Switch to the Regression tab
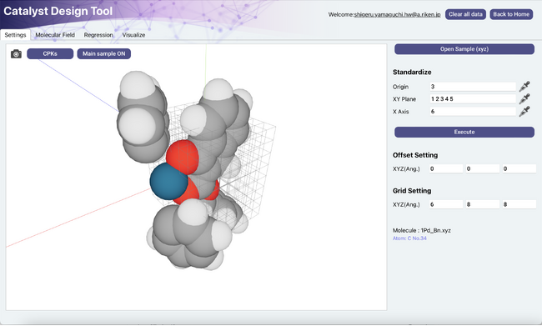Screen dimensions: 542x326 pyautogui.click(x=98, y=35)
